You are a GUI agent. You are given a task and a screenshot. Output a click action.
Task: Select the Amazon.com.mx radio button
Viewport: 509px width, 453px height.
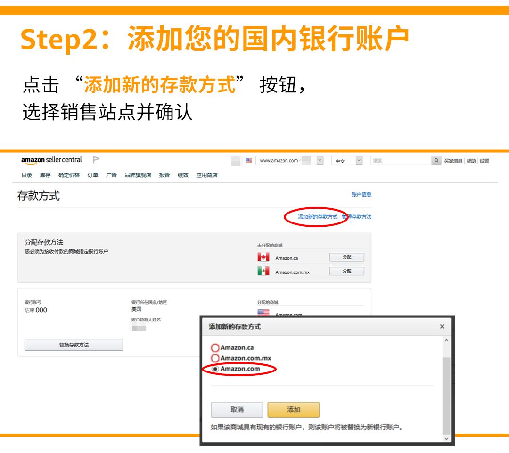(215, 358)
